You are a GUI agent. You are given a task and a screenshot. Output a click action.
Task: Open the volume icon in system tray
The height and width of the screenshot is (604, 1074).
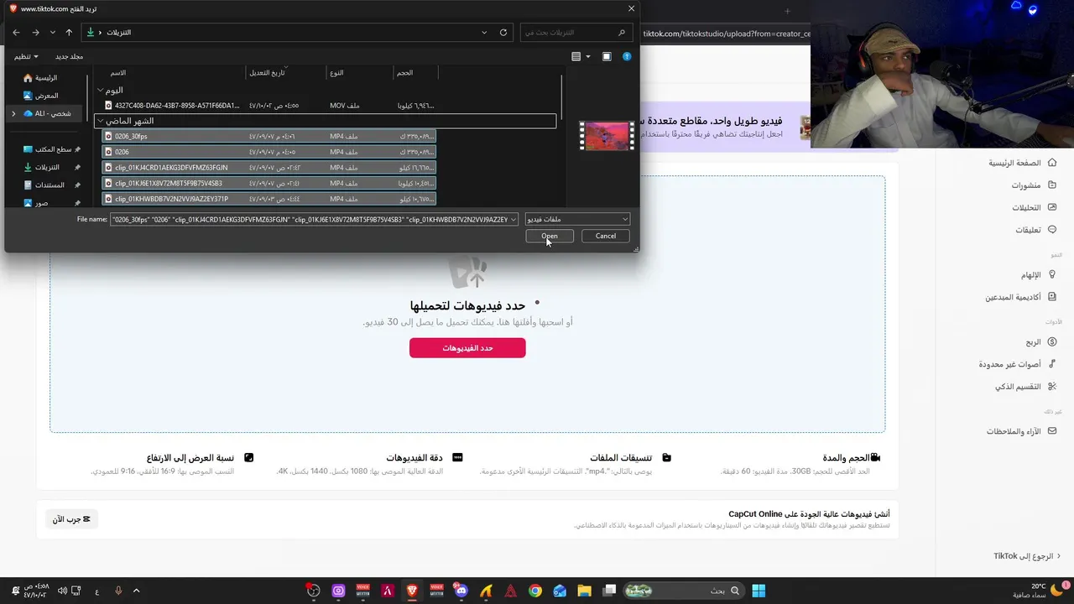click(61, 591)
